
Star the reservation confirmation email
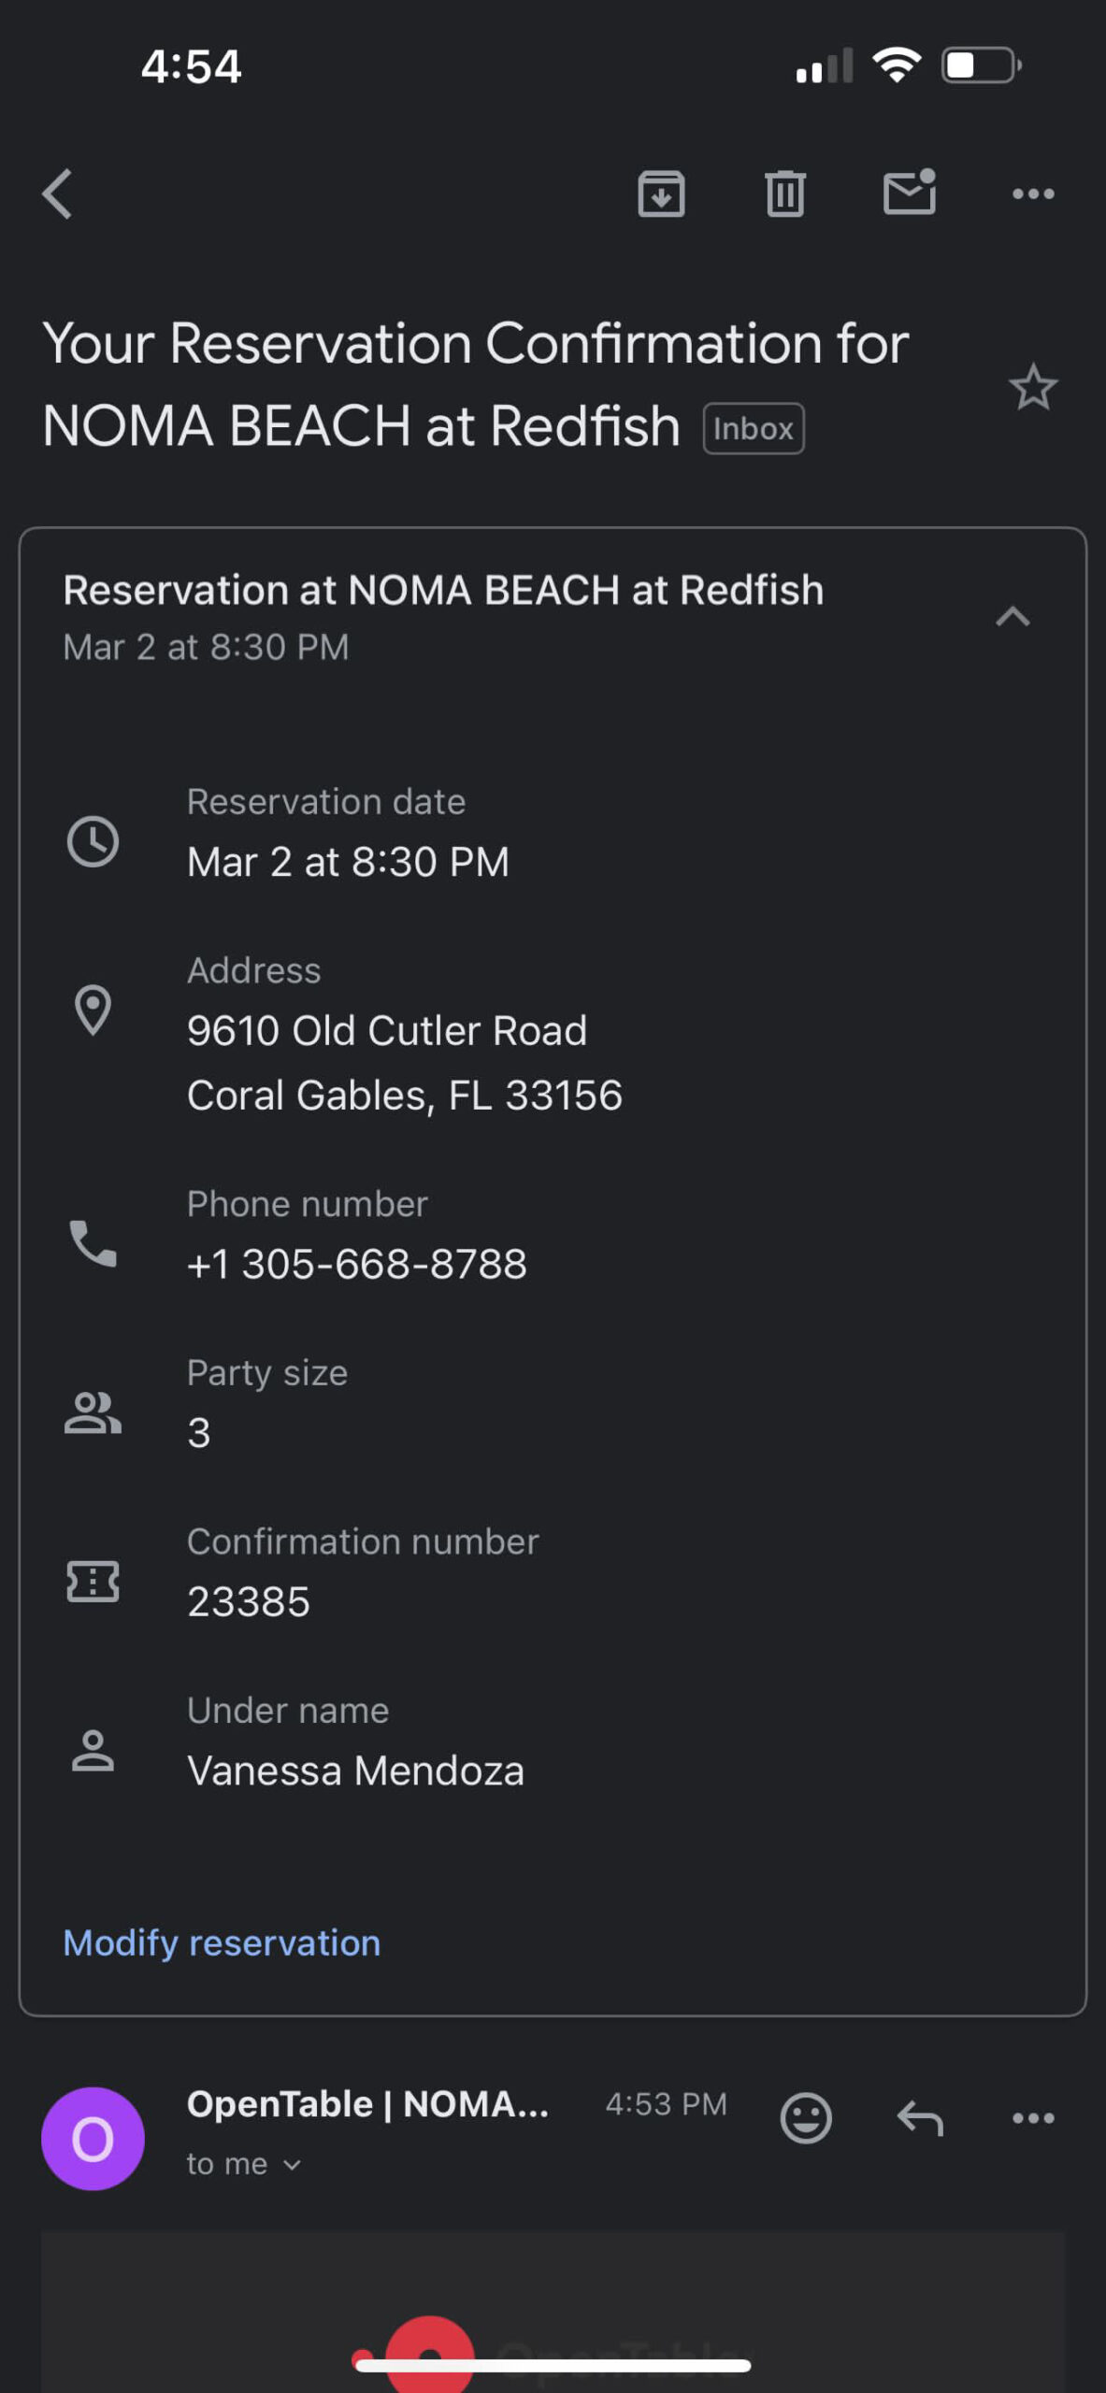pyautogui.click(x=1033, y=387)
